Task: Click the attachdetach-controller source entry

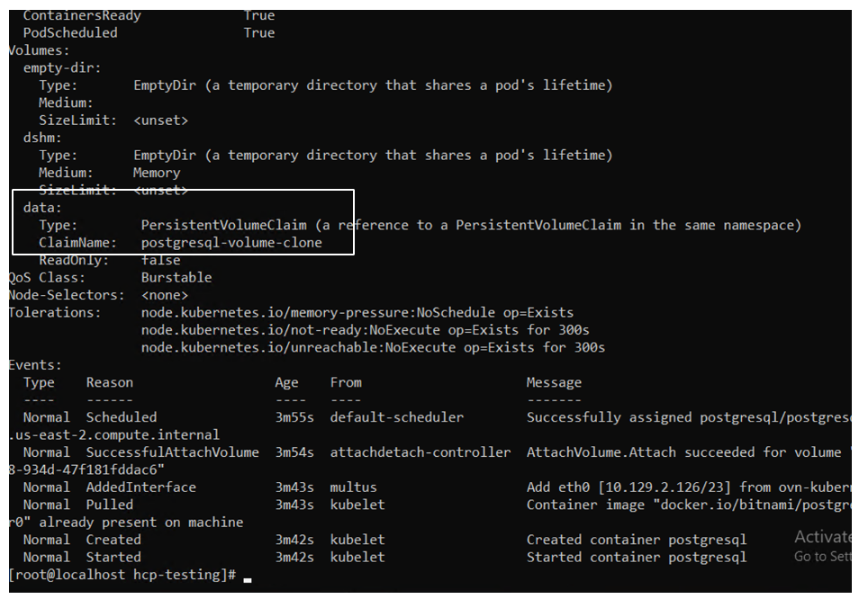Action: (420, 452)
